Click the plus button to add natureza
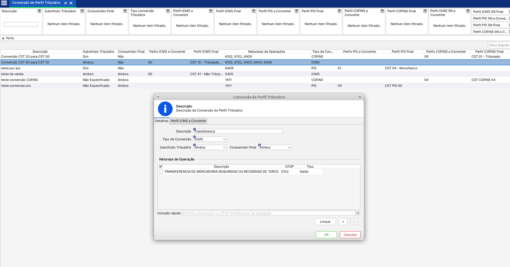This screenshot has height=267, width=510. [x=343, y=222]
